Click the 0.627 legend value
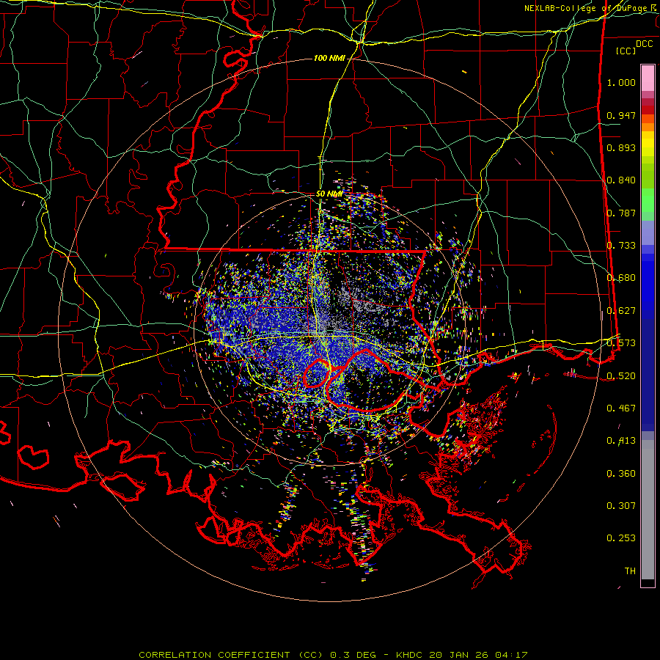This screenshot has height=660, width=660. pyautogui.click(x=621, y=311)
